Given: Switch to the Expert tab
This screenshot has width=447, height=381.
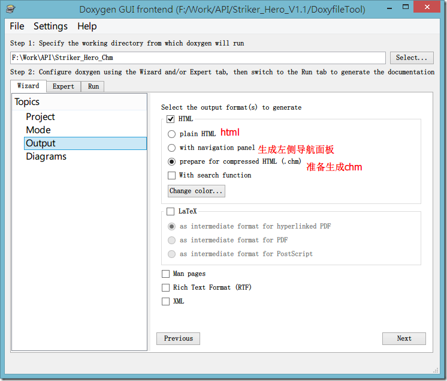Looking at the screenshot, I should click(x=64, y=86).
